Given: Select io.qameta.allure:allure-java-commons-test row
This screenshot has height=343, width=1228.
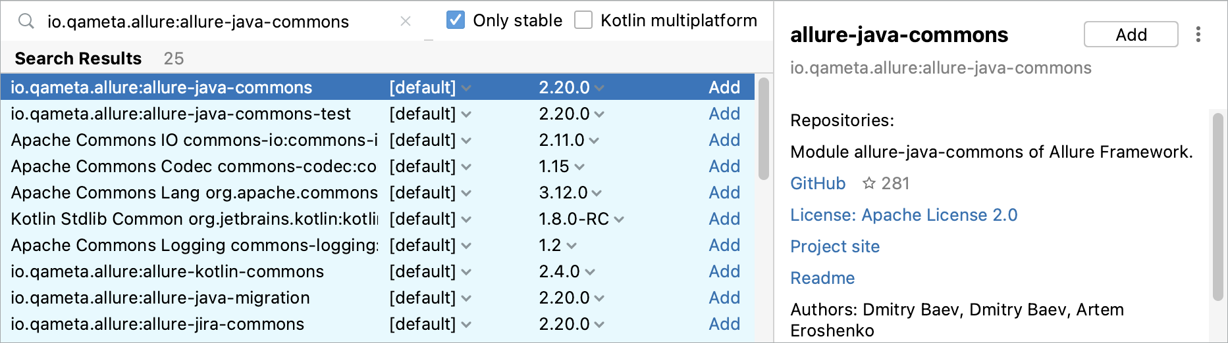Looking at the screenshot, I should (377, 114).
